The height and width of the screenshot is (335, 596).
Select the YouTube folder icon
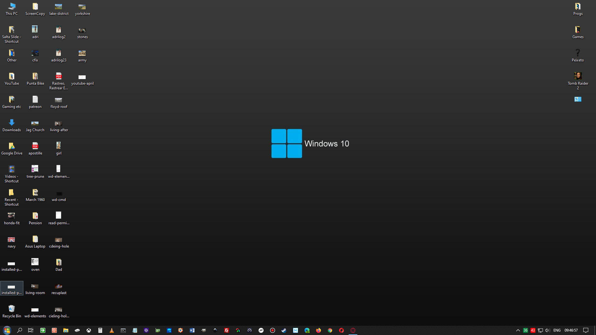coord(12,79)
